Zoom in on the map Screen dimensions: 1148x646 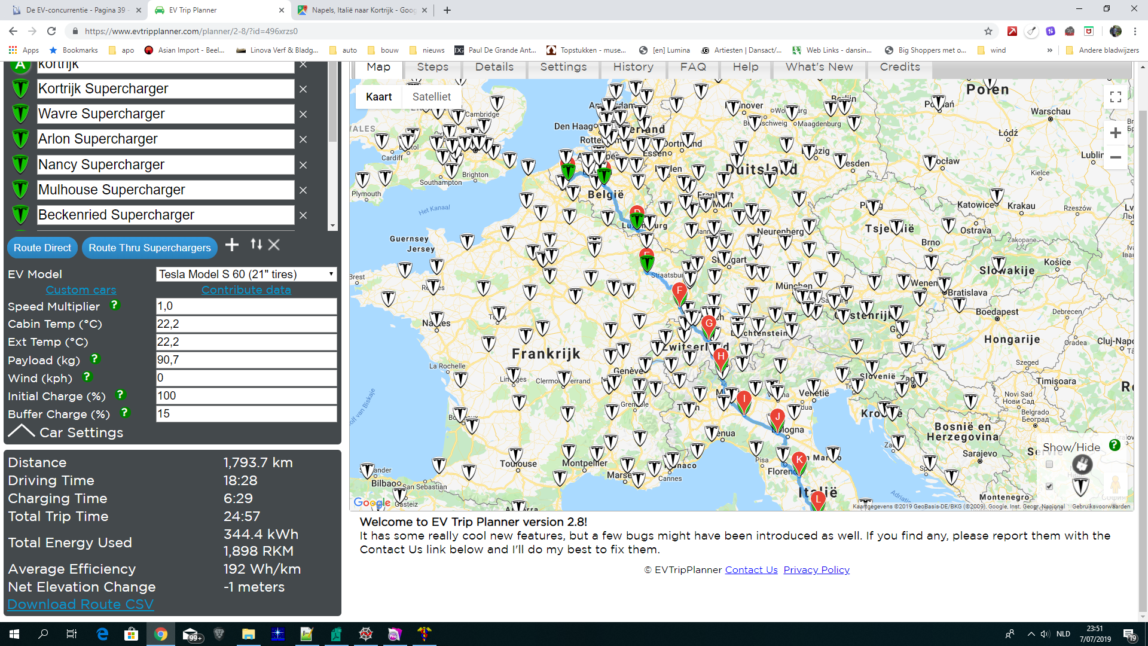pos(1116,133)
